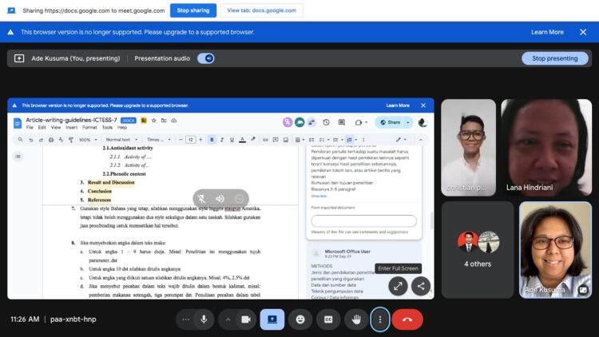Open the Tools menu in Google Docs
The image size is (599, 337).
click(x=107, y=128)
